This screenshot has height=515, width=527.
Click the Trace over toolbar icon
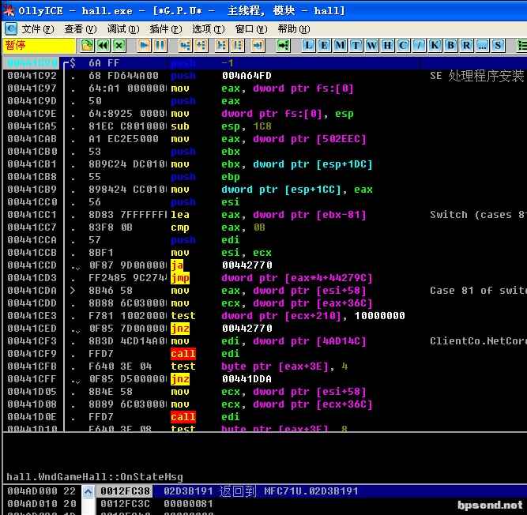coord(237,45)
